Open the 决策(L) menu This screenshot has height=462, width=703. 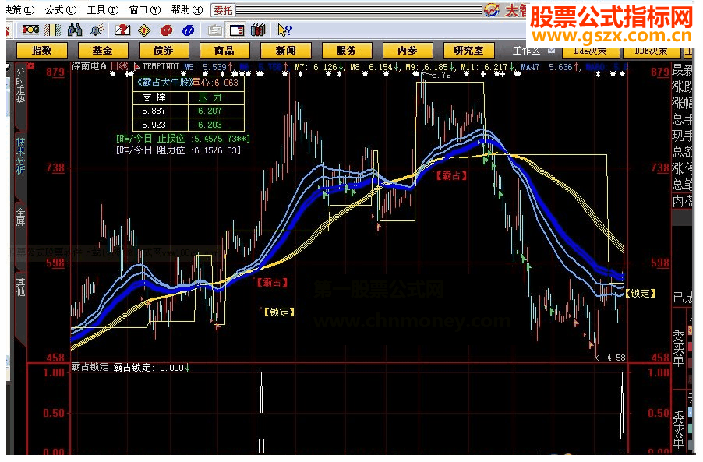tap(20, 10)
